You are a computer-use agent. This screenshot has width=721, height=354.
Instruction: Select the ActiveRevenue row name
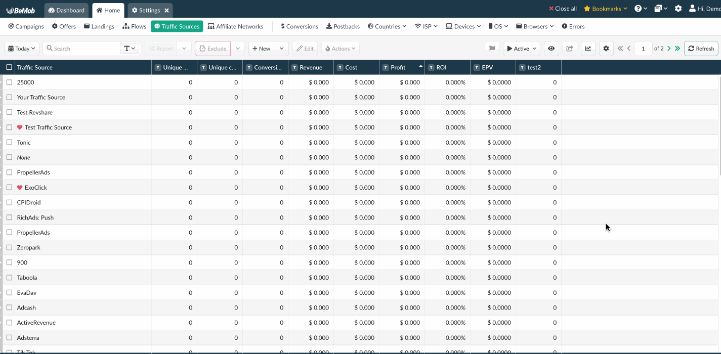click(36, 323)
